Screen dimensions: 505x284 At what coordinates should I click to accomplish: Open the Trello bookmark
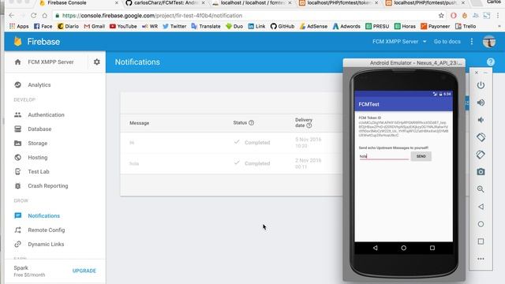466,26
